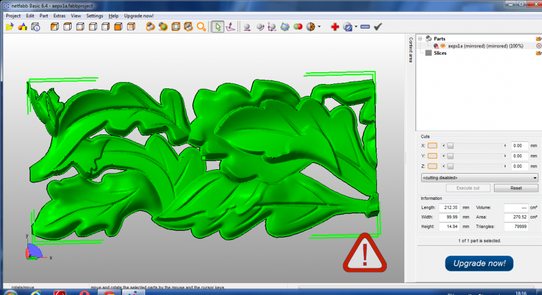
Task: Click the X cut value input field
Action: [x=519, y=145]
